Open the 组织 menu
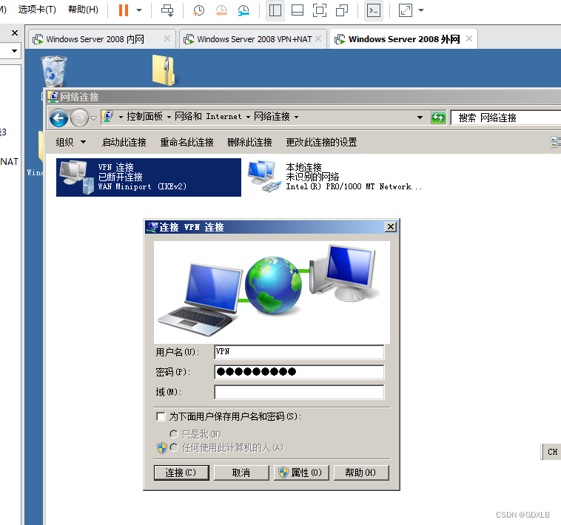561x525 pixels. [x=71, y=142]
